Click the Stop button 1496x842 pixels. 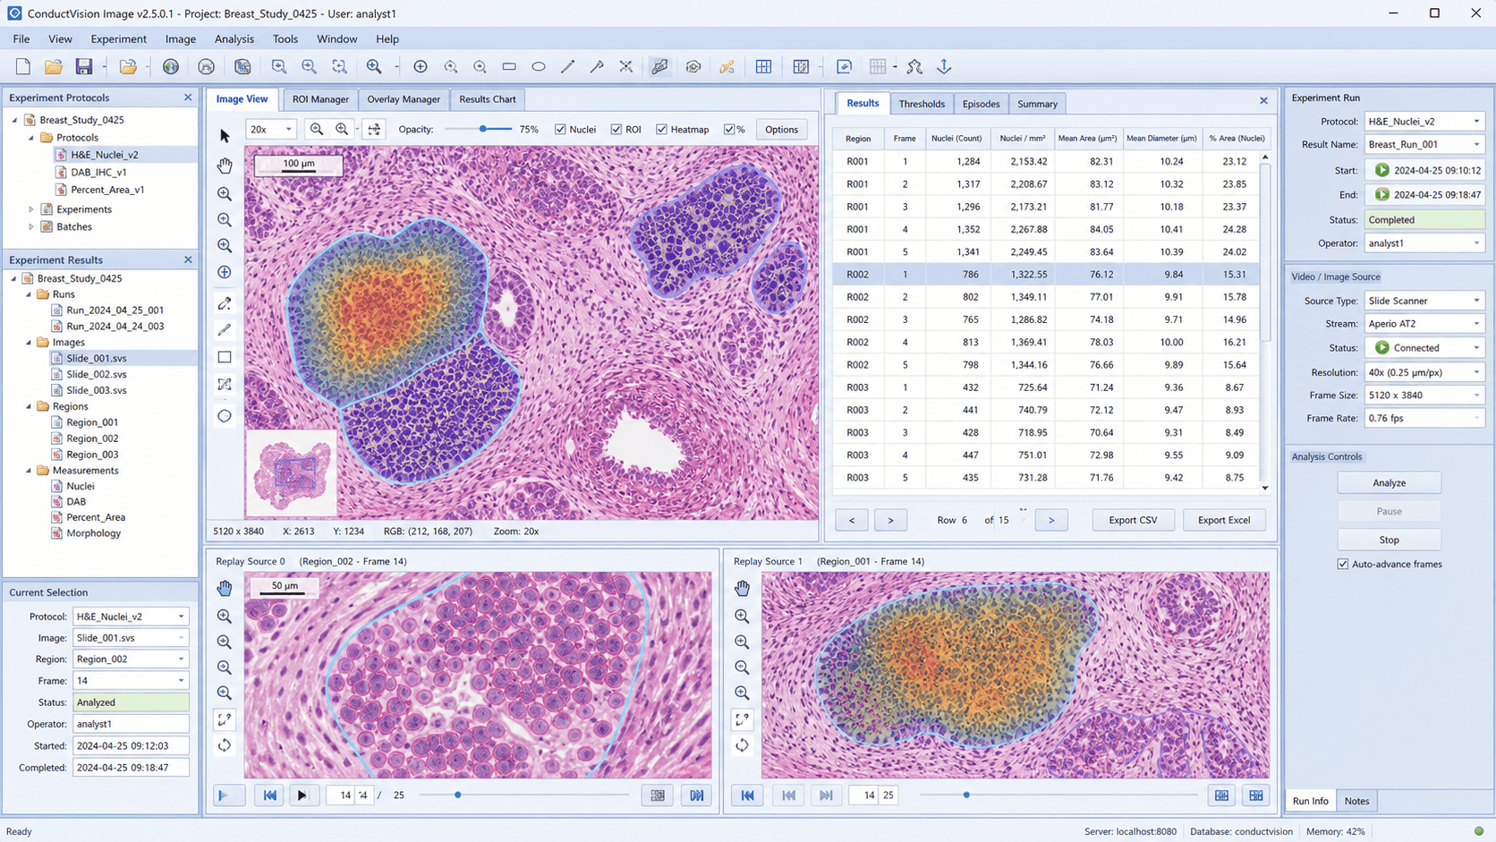[x=1389, y=540]
